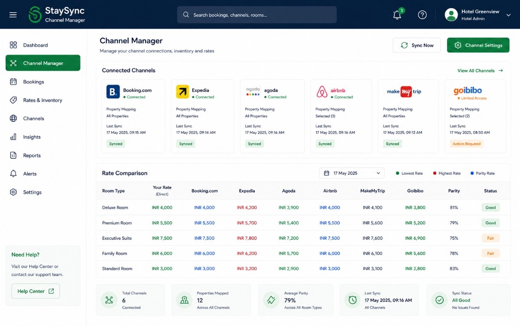Click the Rates & Inventory tag icon
520x326 pixels.
pyautogui.click(x=13, y=100)
